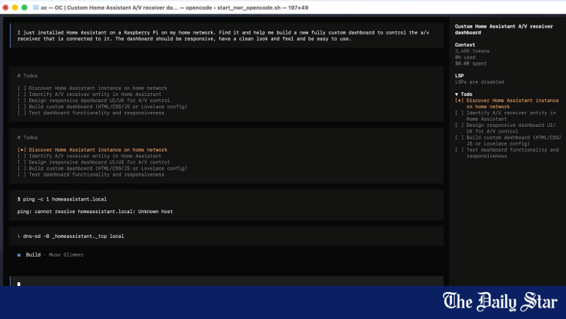The image size is (566, 319).
Task: Click the 'dns-sd -B _homeassistant._tcp local' command
Action: [x=74, y=236]
